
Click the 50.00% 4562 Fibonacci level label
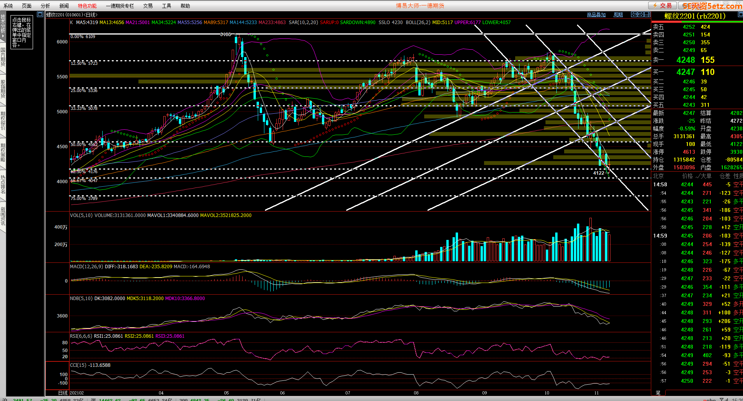(84, 144)
